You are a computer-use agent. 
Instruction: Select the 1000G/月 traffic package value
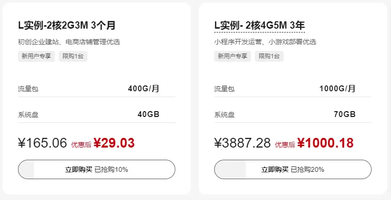pyautogui.click(x=338, y=89)
